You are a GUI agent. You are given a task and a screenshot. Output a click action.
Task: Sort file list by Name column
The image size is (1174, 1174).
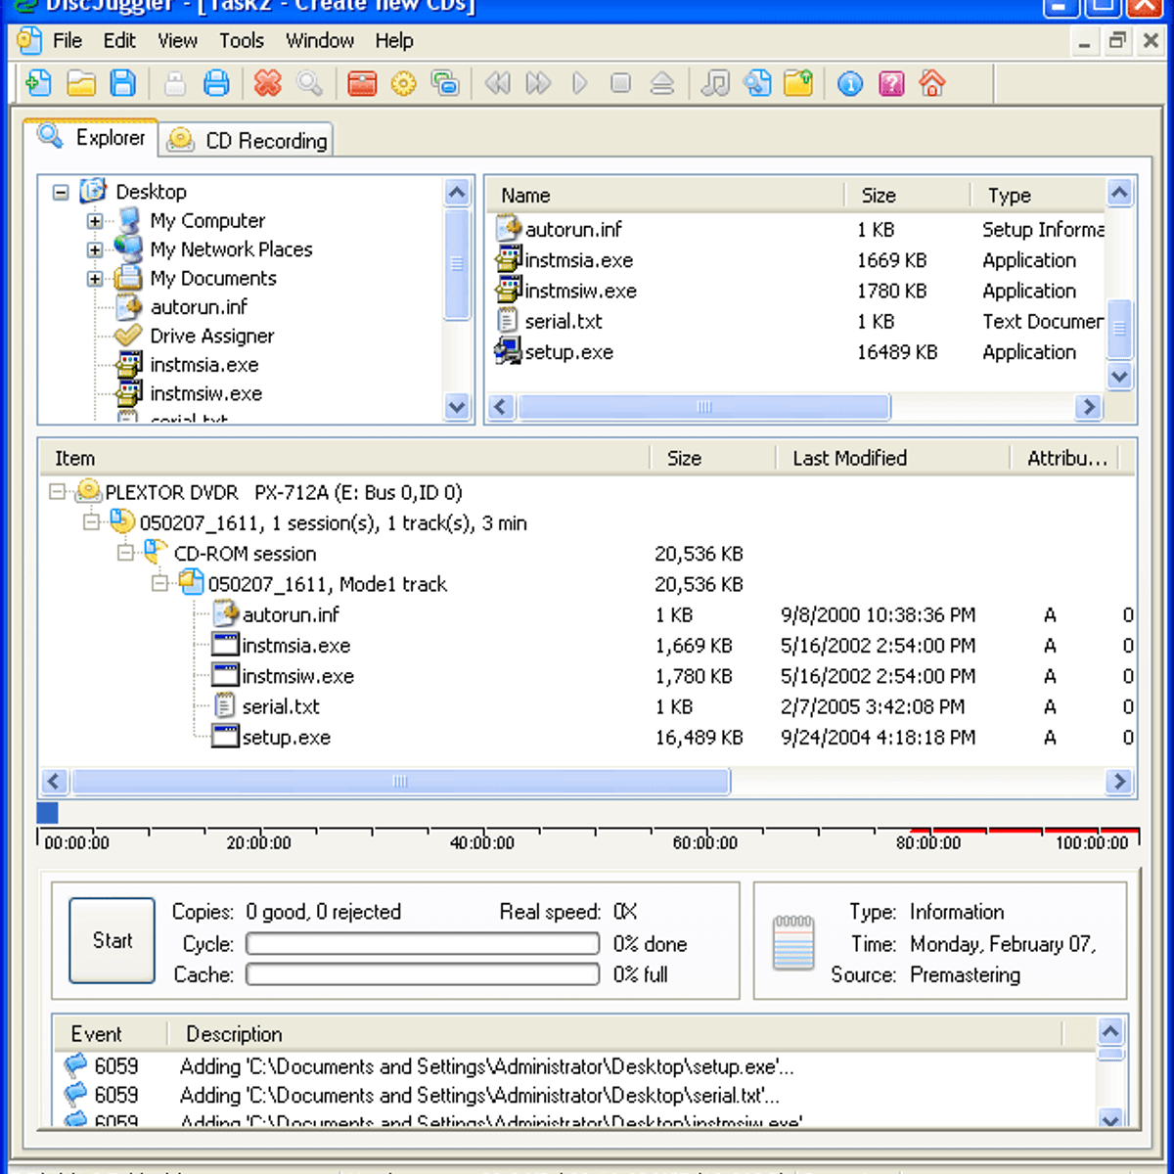[x=665, y=195]
